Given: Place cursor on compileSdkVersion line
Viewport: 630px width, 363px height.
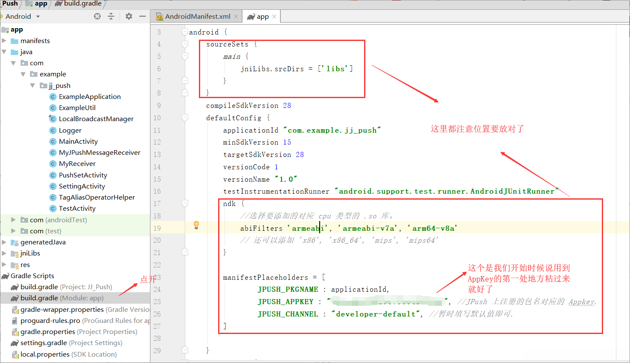Looking at the screenshot, I should 248,105.
